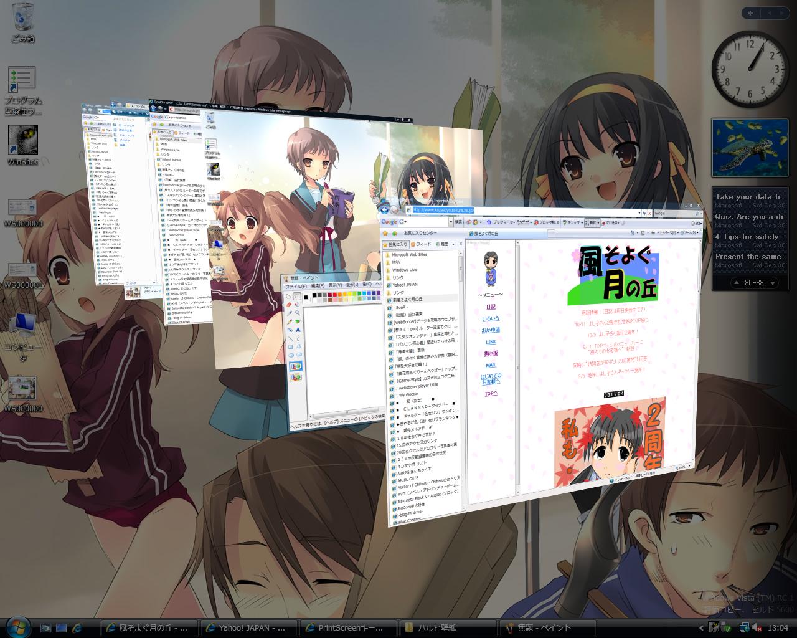Select the Pencil tool in Paint

pos(290,321)
